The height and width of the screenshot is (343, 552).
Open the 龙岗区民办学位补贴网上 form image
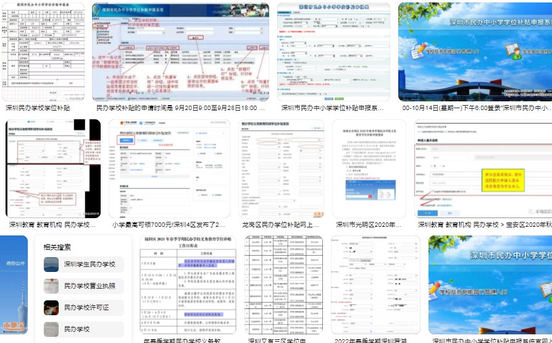[x=282, y=169]
